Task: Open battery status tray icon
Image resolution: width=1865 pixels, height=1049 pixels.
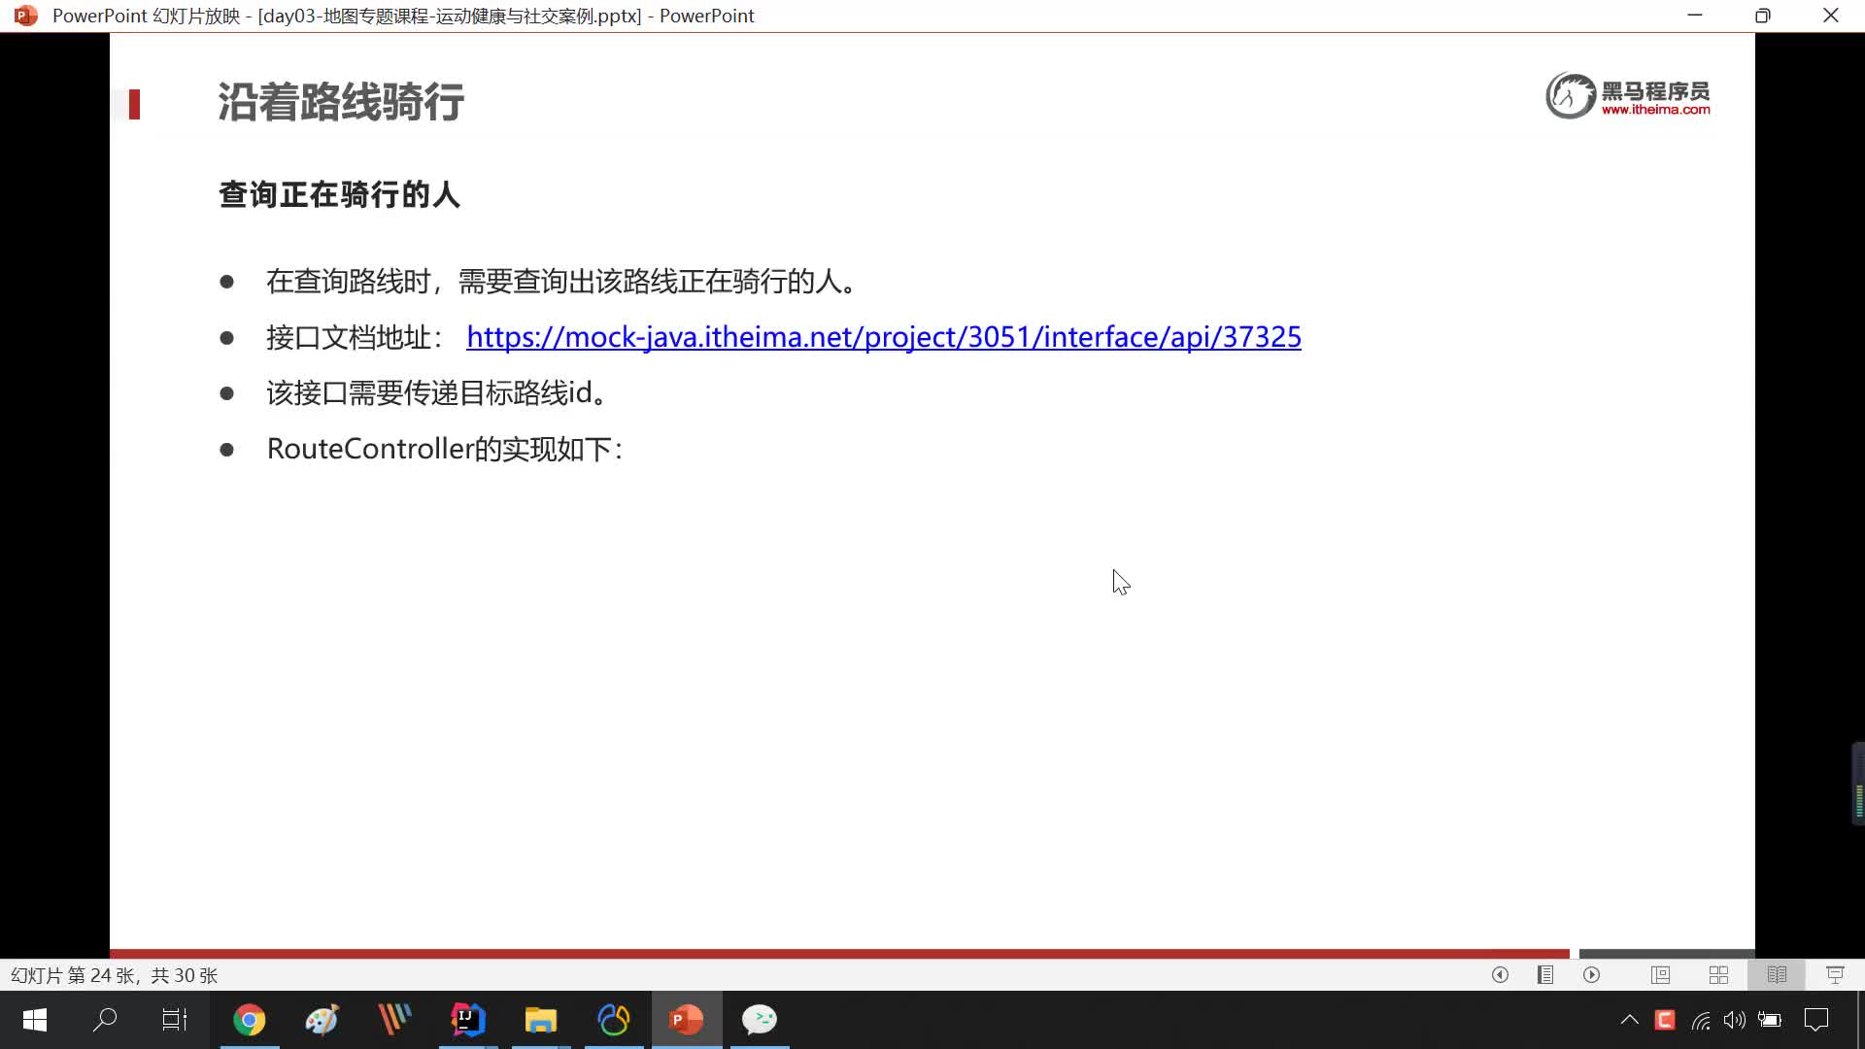Action: pos(1770,1020)
